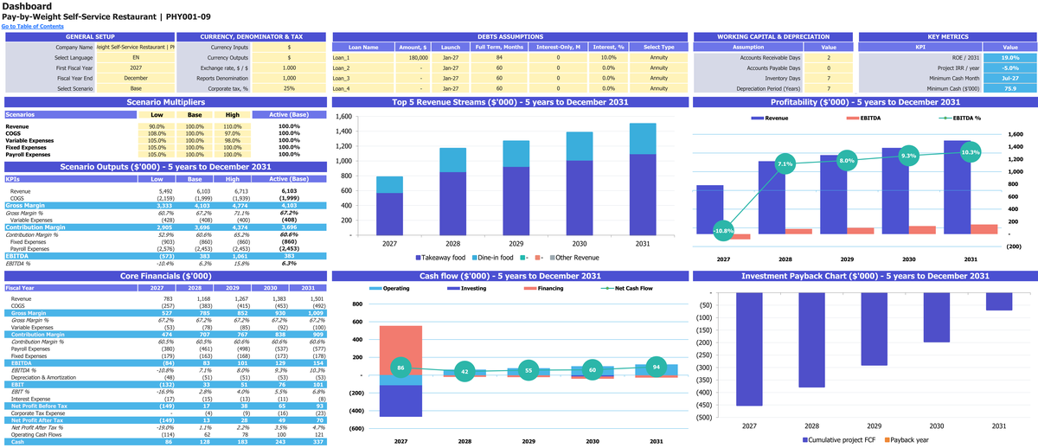The height and width of the screenshot is (448, 1038).
Task: Open the Select Language cell showing EN
Action: pos(135,57)
